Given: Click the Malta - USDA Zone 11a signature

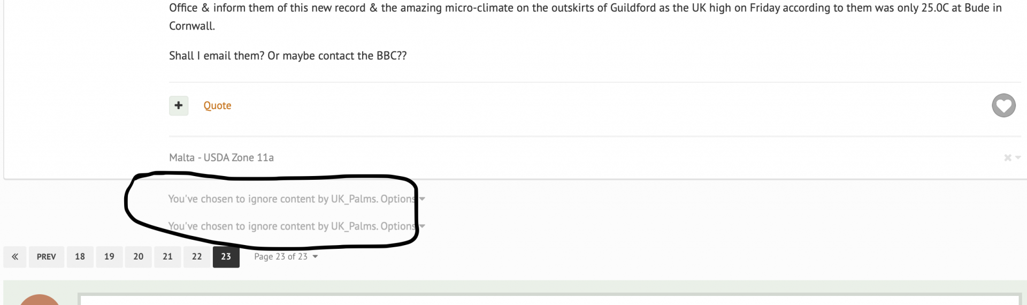Looking at the screenshot, I should [221, 158].
